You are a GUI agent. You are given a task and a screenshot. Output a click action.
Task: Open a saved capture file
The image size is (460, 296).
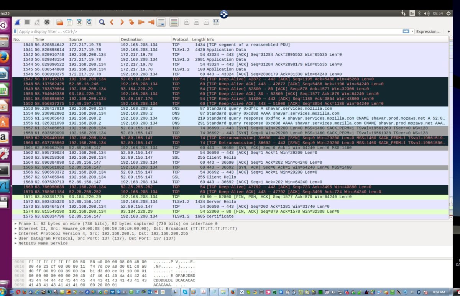coord(60,22)
